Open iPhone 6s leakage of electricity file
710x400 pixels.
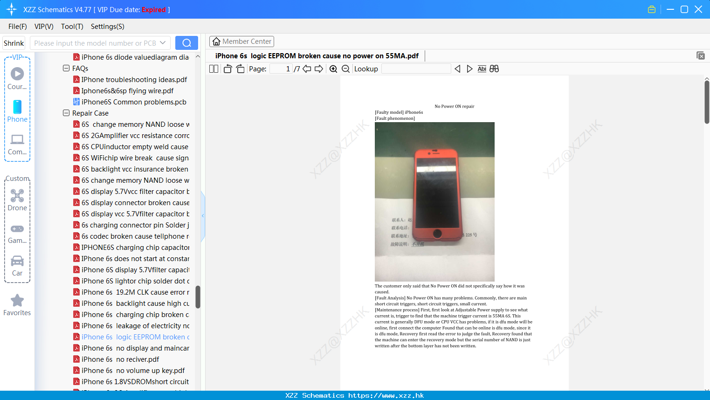pyautogui.click(x=131, y=326)
